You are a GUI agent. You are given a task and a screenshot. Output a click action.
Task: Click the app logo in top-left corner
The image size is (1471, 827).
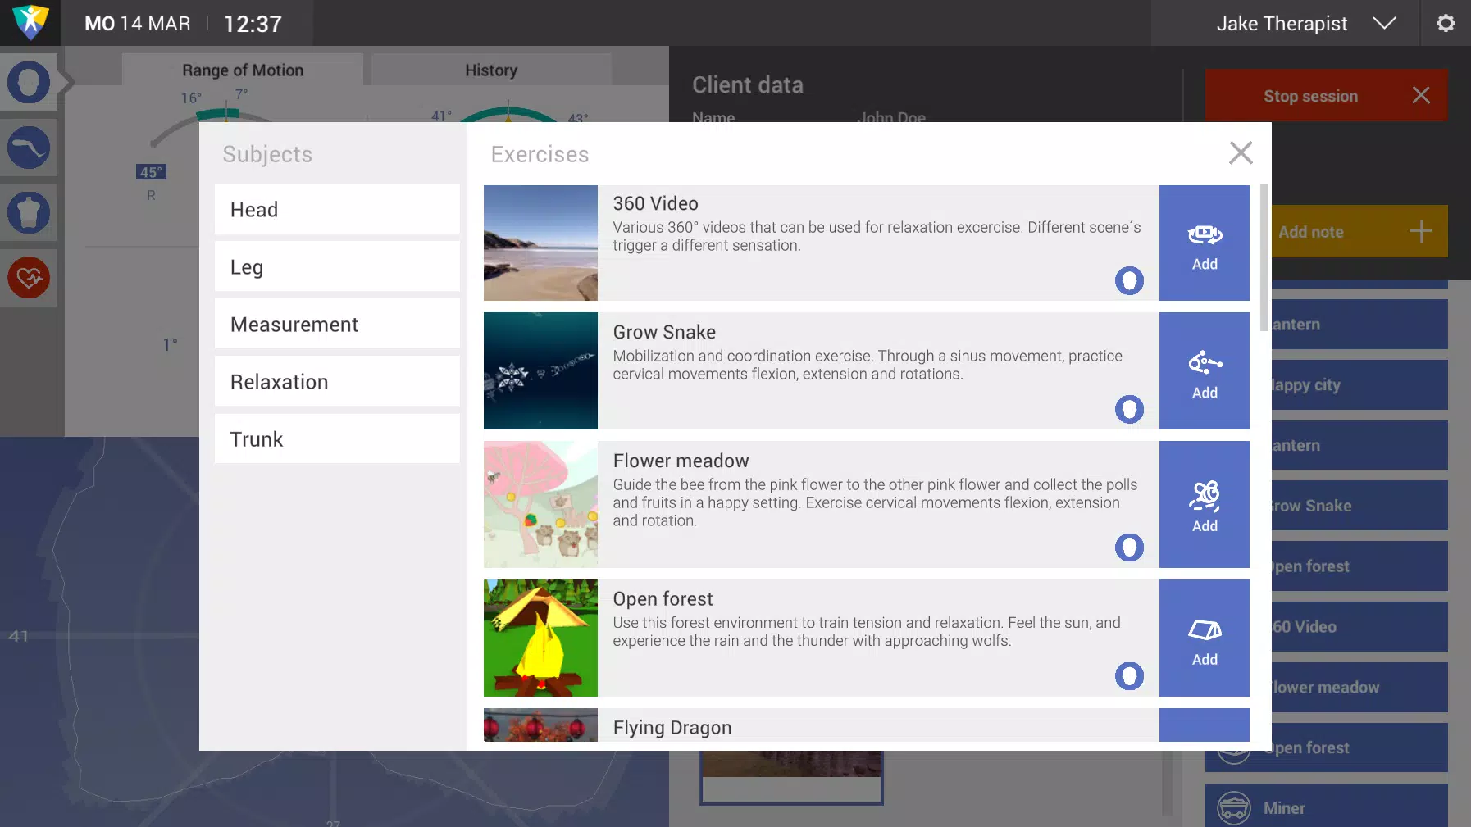click(30, 22)
